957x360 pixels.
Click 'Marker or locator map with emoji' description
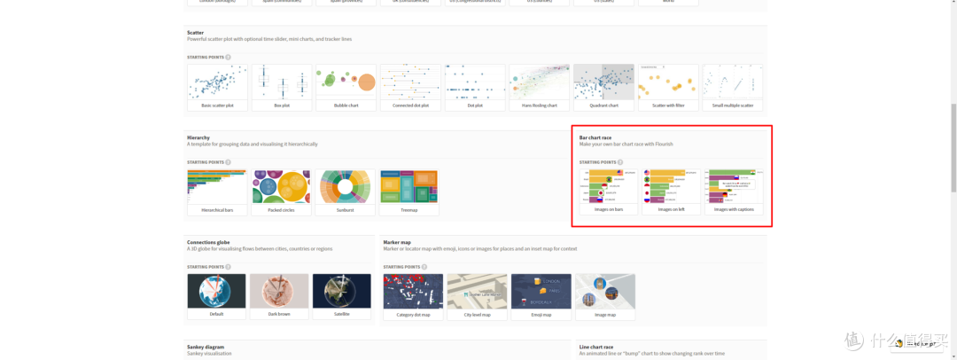pos(479,249)
